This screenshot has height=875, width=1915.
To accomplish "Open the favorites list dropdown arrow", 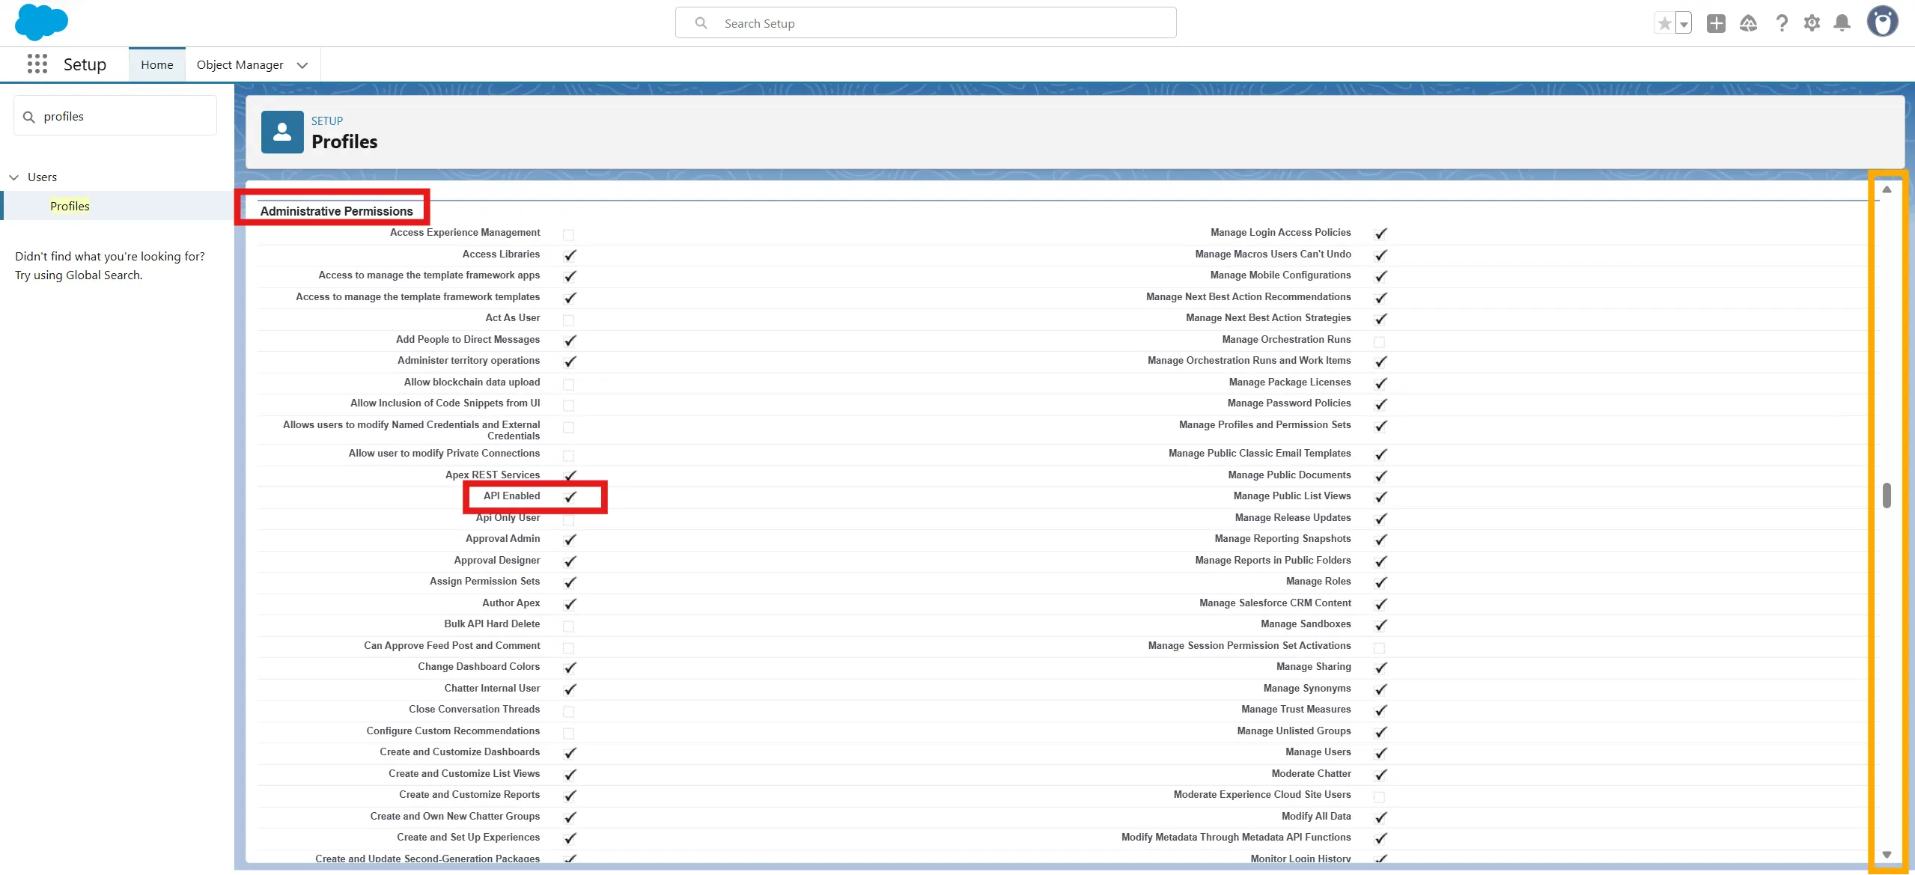I will tap(1684, 24).
